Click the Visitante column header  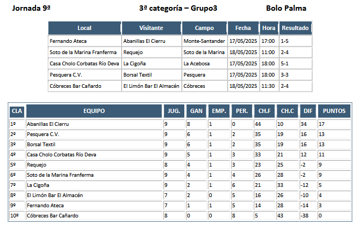(x=152, y=28)
